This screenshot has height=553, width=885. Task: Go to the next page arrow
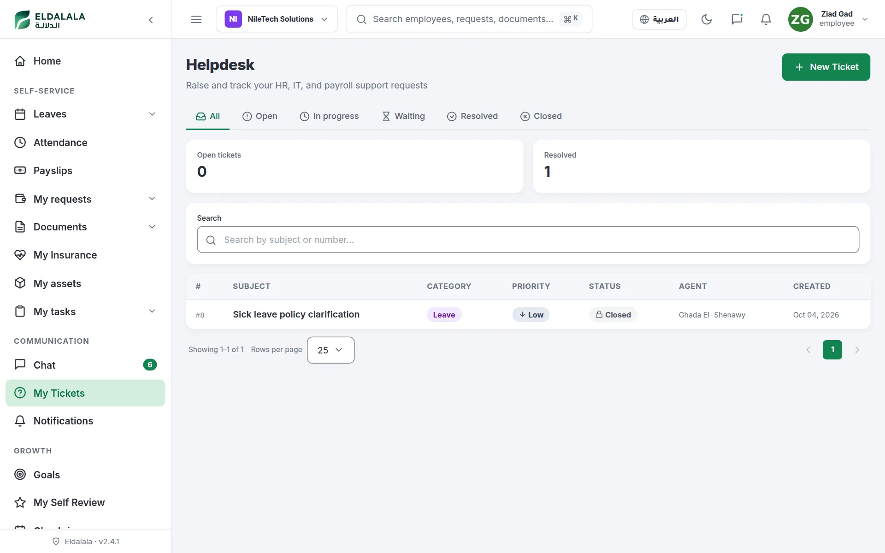tap(857, 350)
